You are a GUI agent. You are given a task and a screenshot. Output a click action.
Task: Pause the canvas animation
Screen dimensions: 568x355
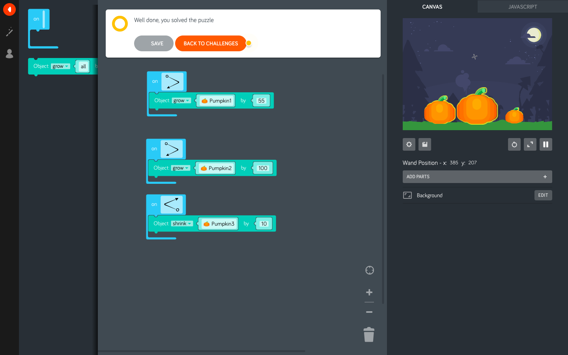(546, 144)
